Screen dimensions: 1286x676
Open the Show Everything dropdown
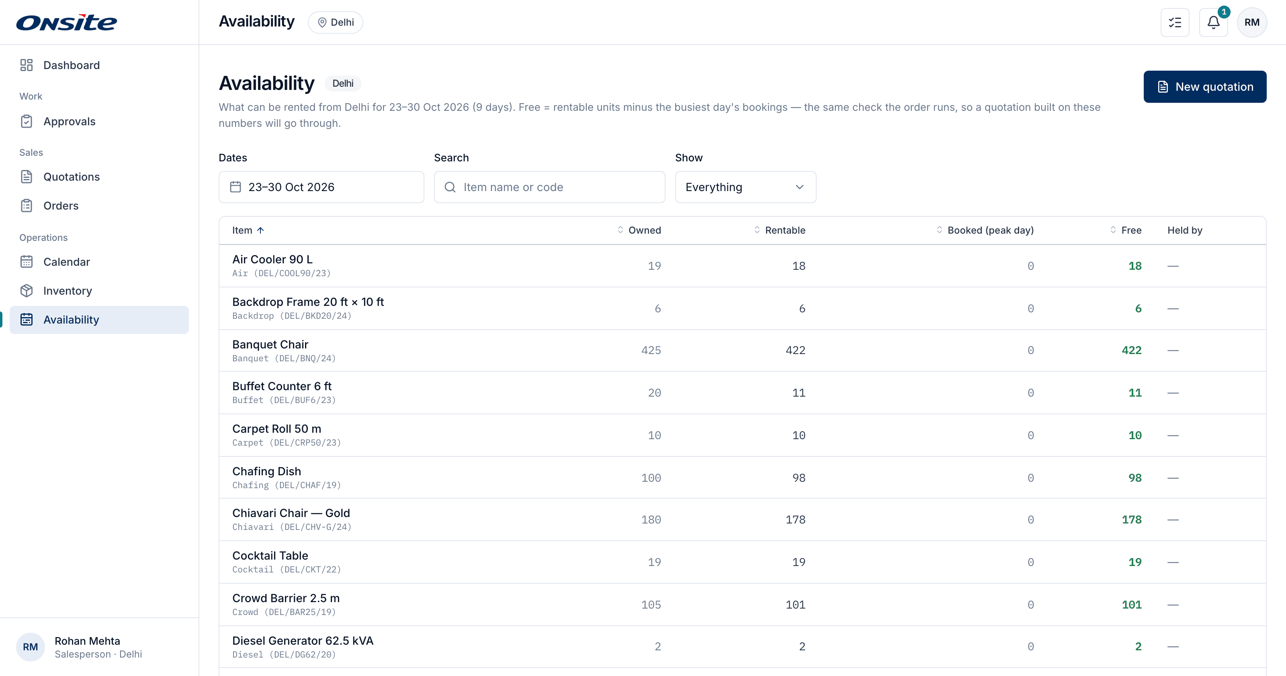tap(745, 187)
